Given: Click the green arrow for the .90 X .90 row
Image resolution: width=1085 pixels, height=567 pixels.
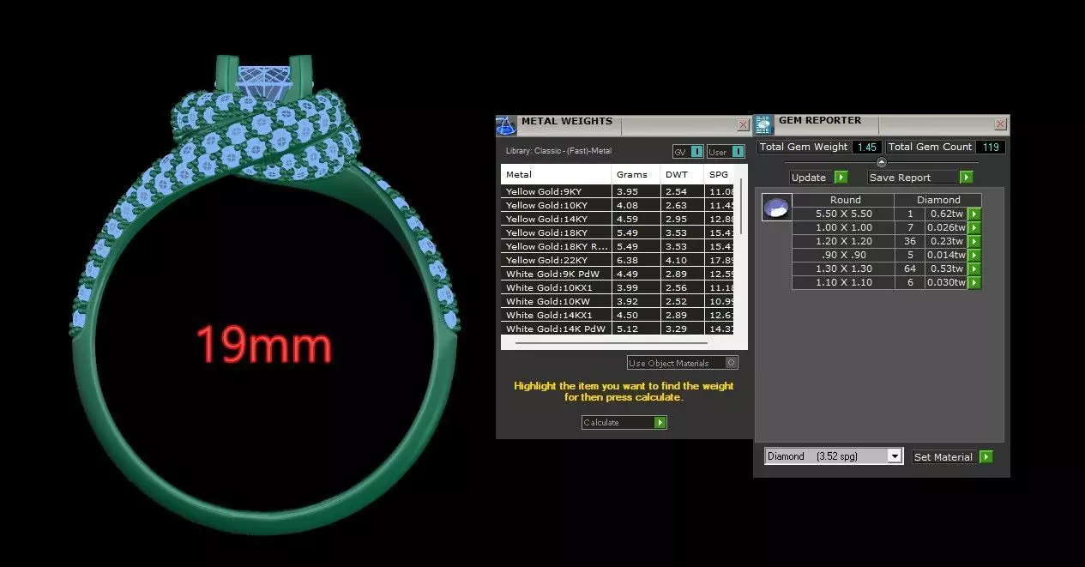Looking at the screenshot, I should click(x=974, y=255).
